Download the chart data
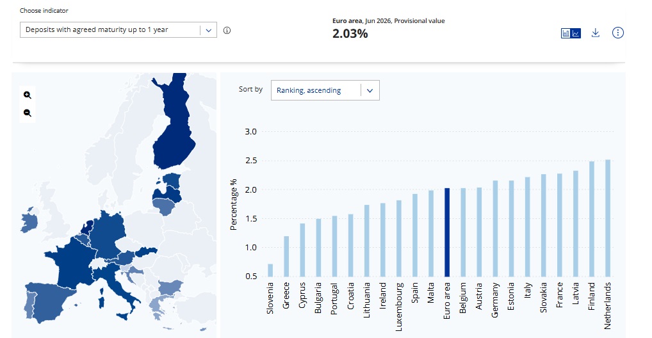 (596, 33)
